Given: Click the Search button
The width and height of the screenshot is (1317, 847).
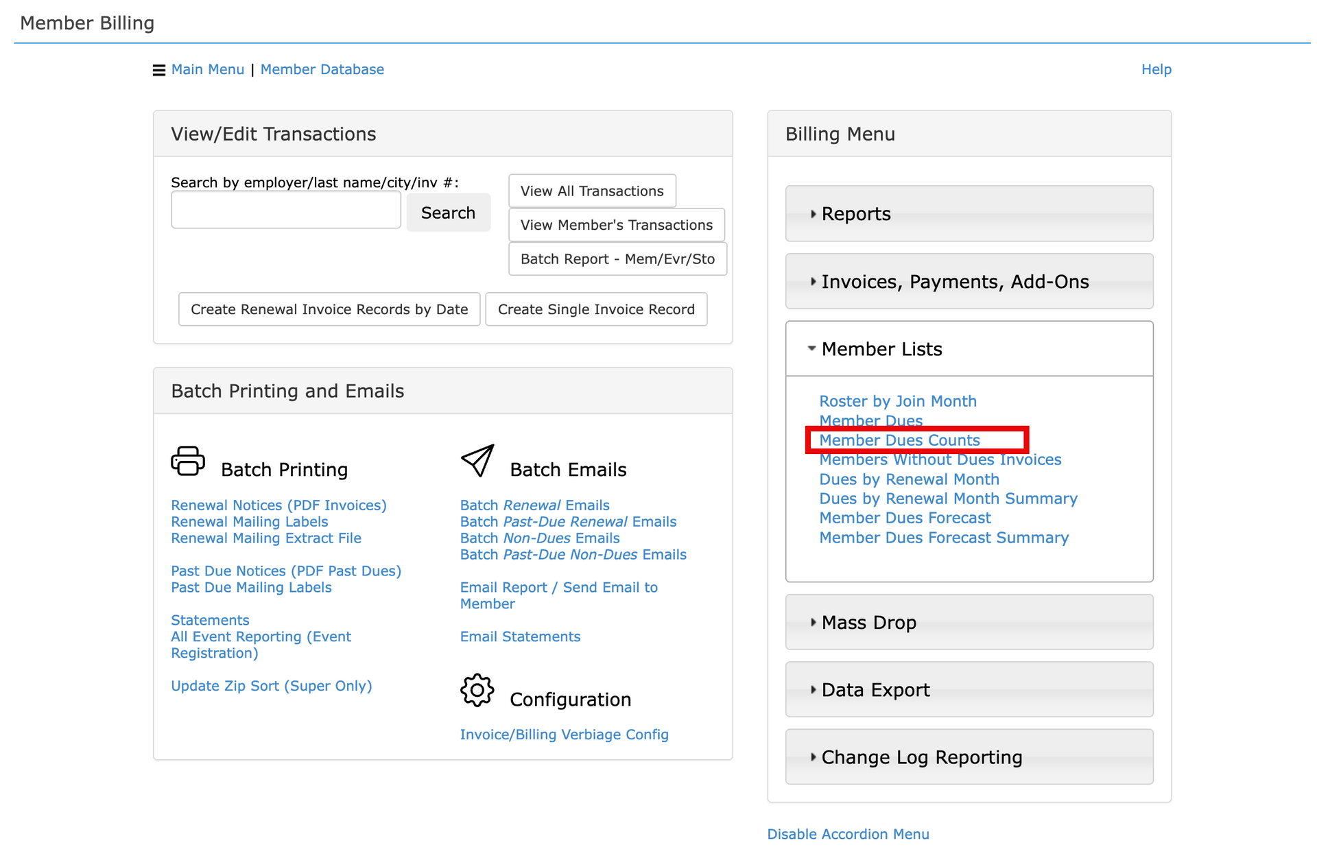Looking at the screenshot, I should (448, 213).
